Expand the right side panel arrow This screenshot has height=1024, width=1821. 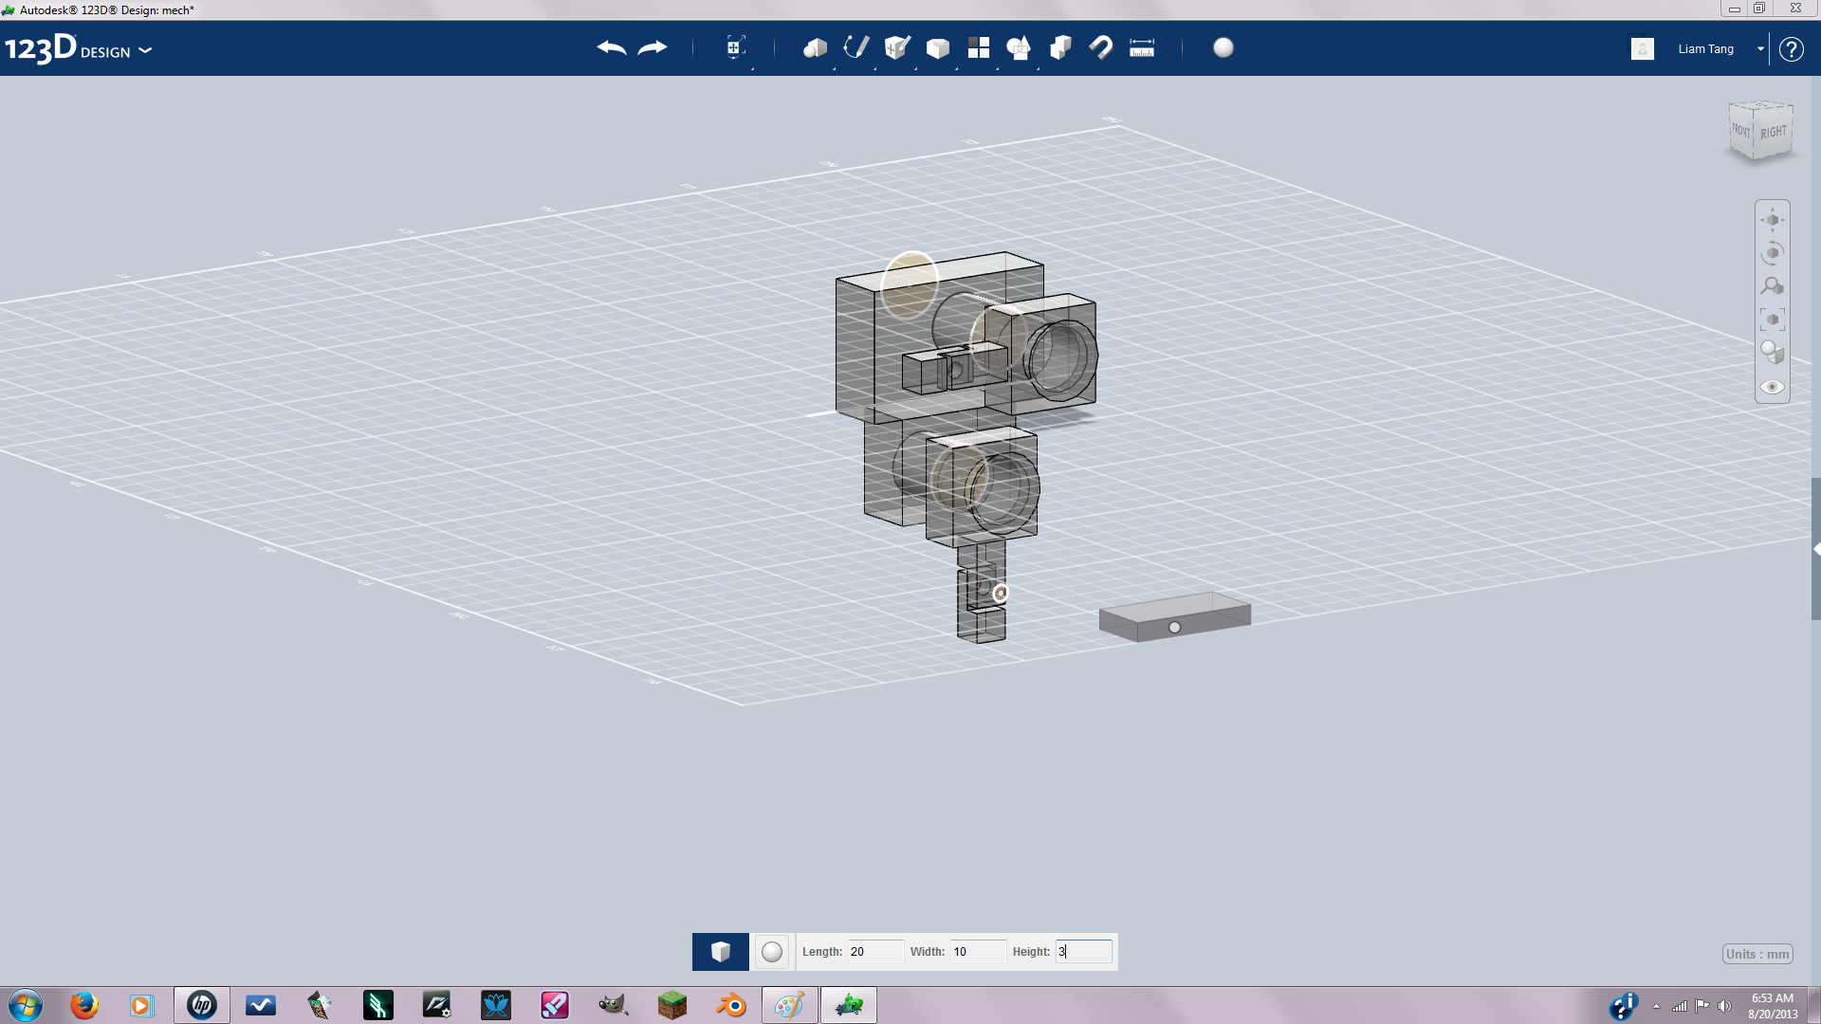[1815, 549]
